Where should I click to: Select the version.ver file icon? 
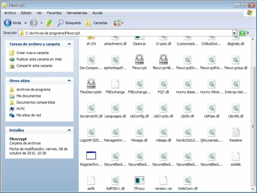[x=163, y=180]
